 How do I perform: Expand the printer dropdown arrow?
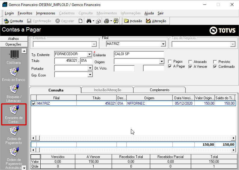(111, 21)
